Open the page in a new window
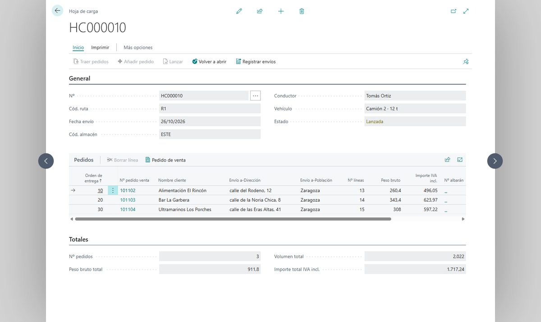541x322 pixels. click(454, 11)
